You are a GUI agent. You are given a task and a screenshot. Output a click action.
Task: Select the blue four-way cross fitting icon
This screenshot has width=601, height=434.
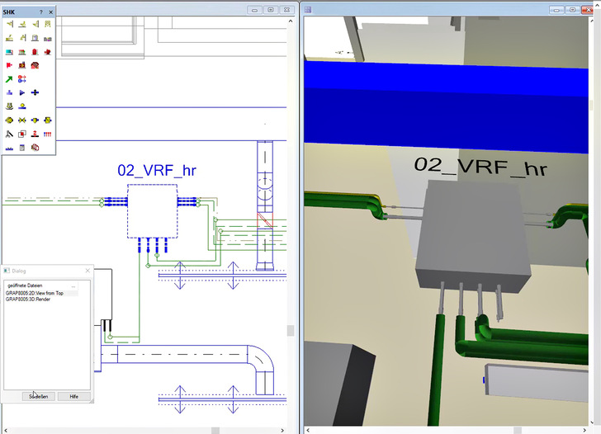tap(35, 93)
